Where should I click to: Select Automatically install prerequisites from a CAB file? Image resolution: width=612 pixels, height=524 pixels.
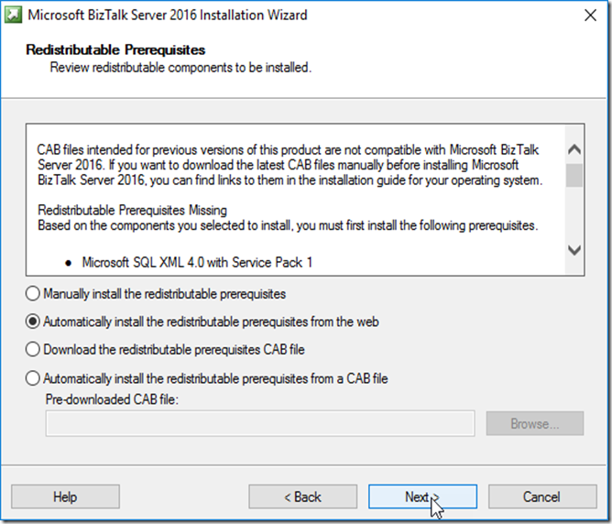[206, 378]
